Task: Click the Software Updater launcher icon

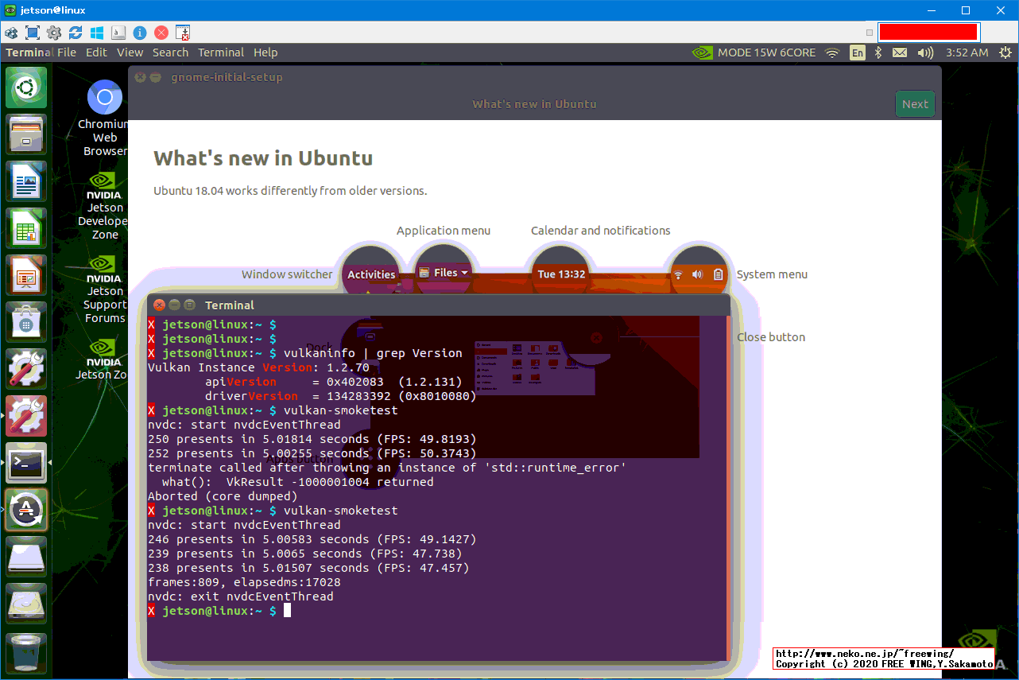Action: [26, 510]
